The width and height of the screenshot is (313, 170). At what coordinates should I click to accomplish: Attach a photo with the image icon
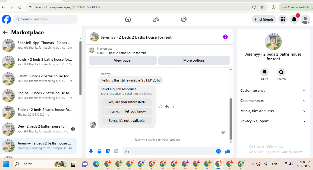coord(99,151)
